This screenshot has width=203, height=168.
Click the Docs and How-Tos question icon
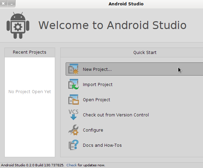click(73, 145)
